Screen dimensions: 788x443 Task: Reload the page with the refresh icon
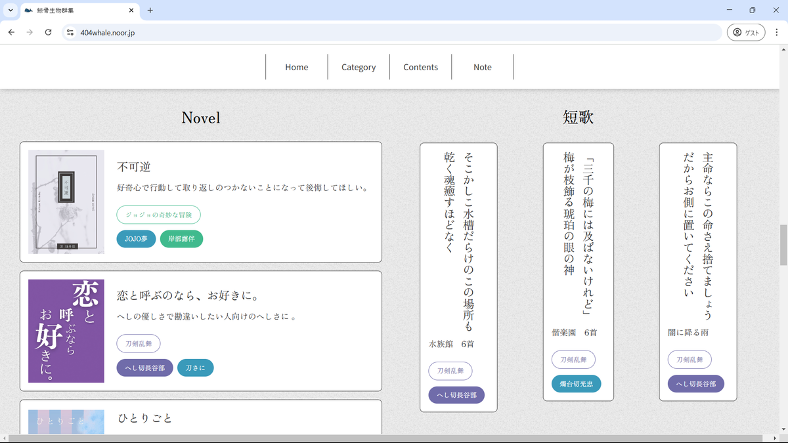click(x=48, y=32)
